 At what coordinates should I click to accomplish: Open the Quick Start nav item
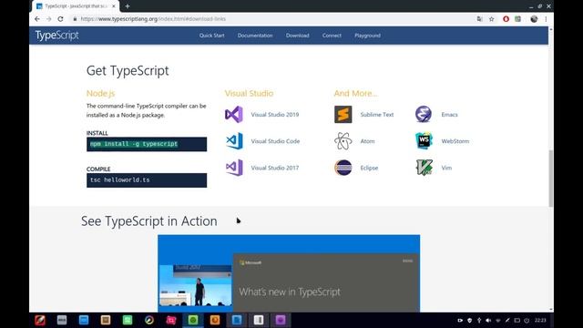(x=212, y=36)
